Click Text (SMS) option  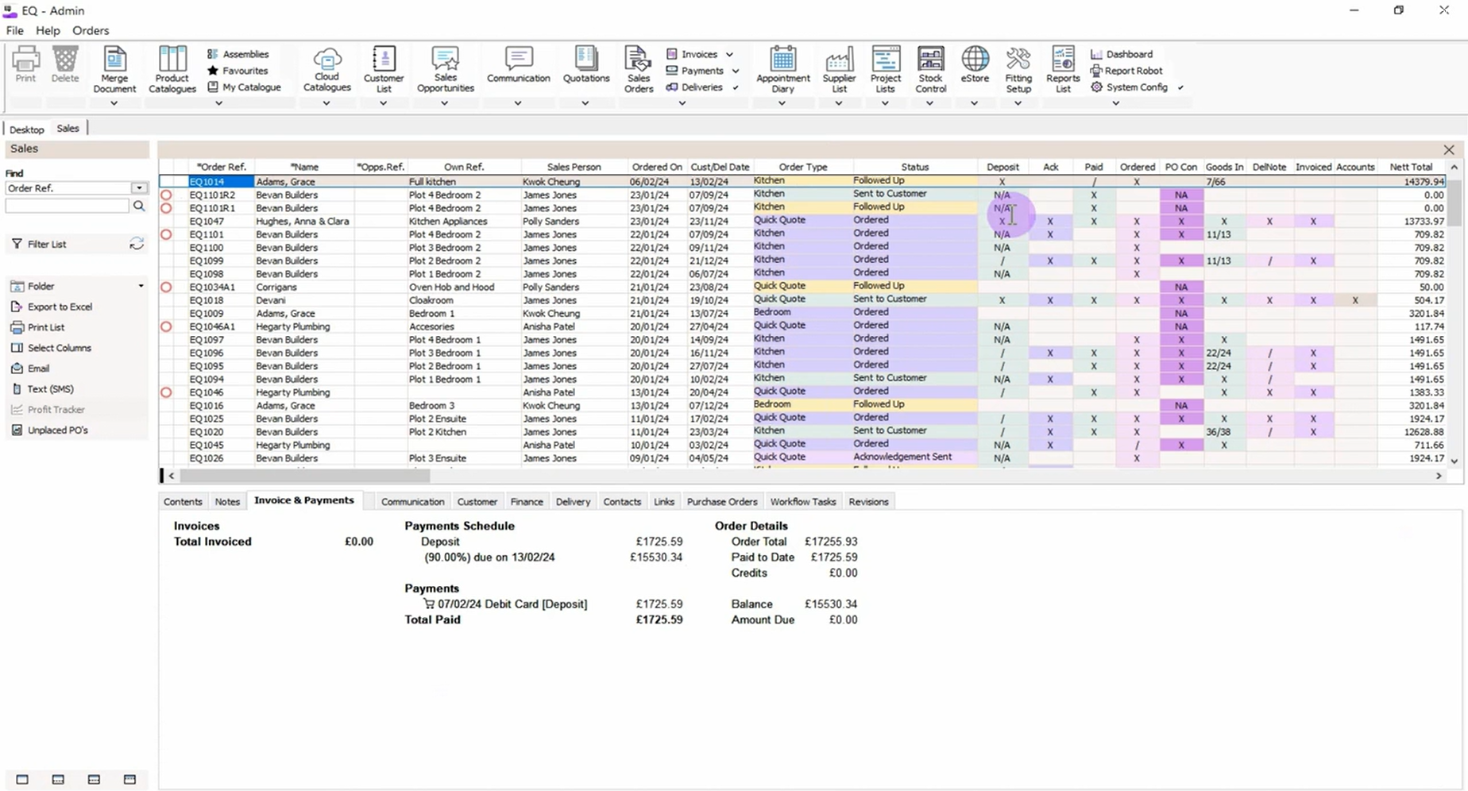(42, 389)
